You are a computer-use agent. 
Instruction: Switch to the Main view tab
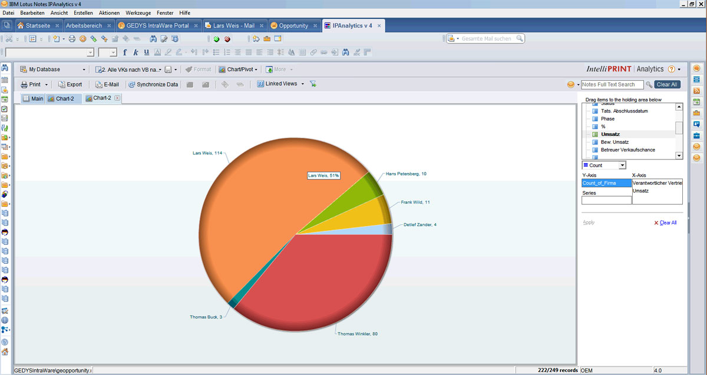click(33, 98)
